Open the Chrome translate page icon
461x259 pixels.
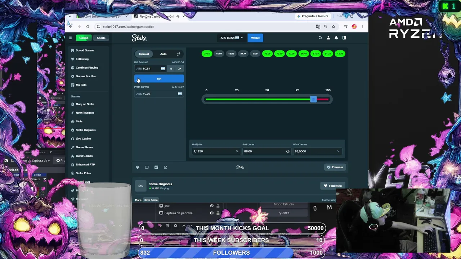(x=318, y=27)
